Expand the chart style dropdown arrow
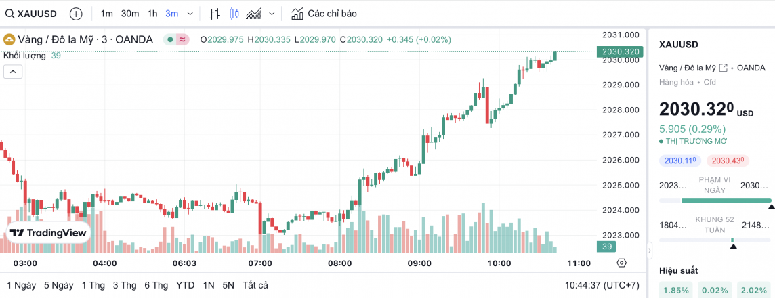775x298 pixels. click(272, 14)
